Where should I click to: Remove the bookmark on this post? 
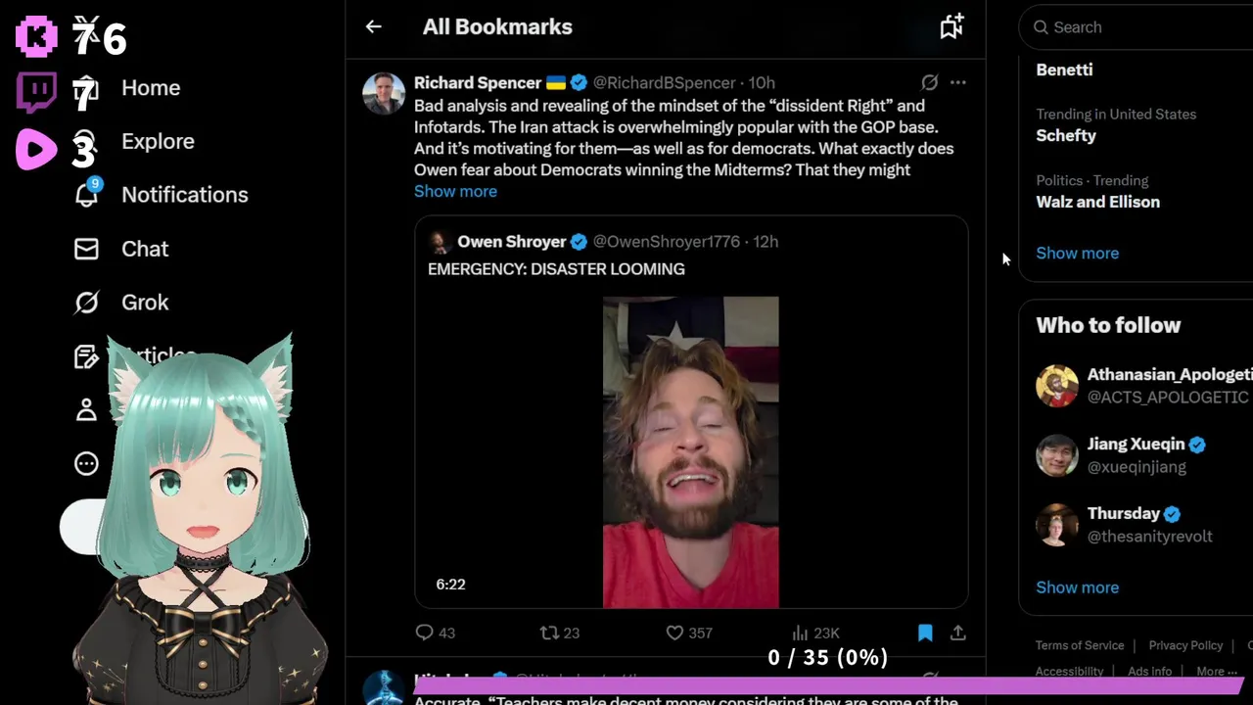(925, 633)
